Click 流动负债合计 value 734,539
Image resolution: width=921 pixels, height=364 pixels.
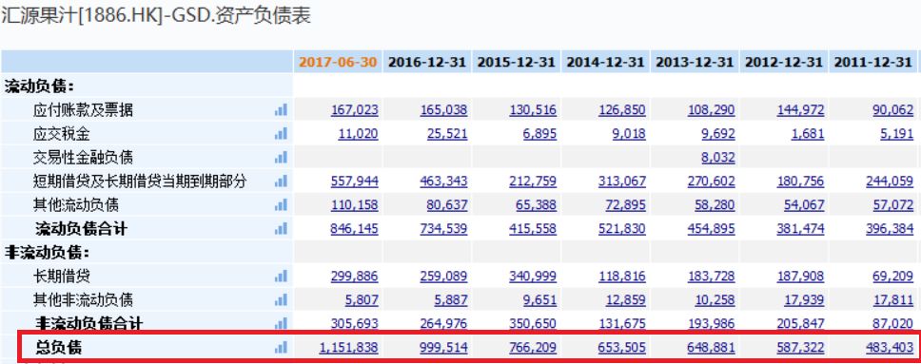pos(444,229)
